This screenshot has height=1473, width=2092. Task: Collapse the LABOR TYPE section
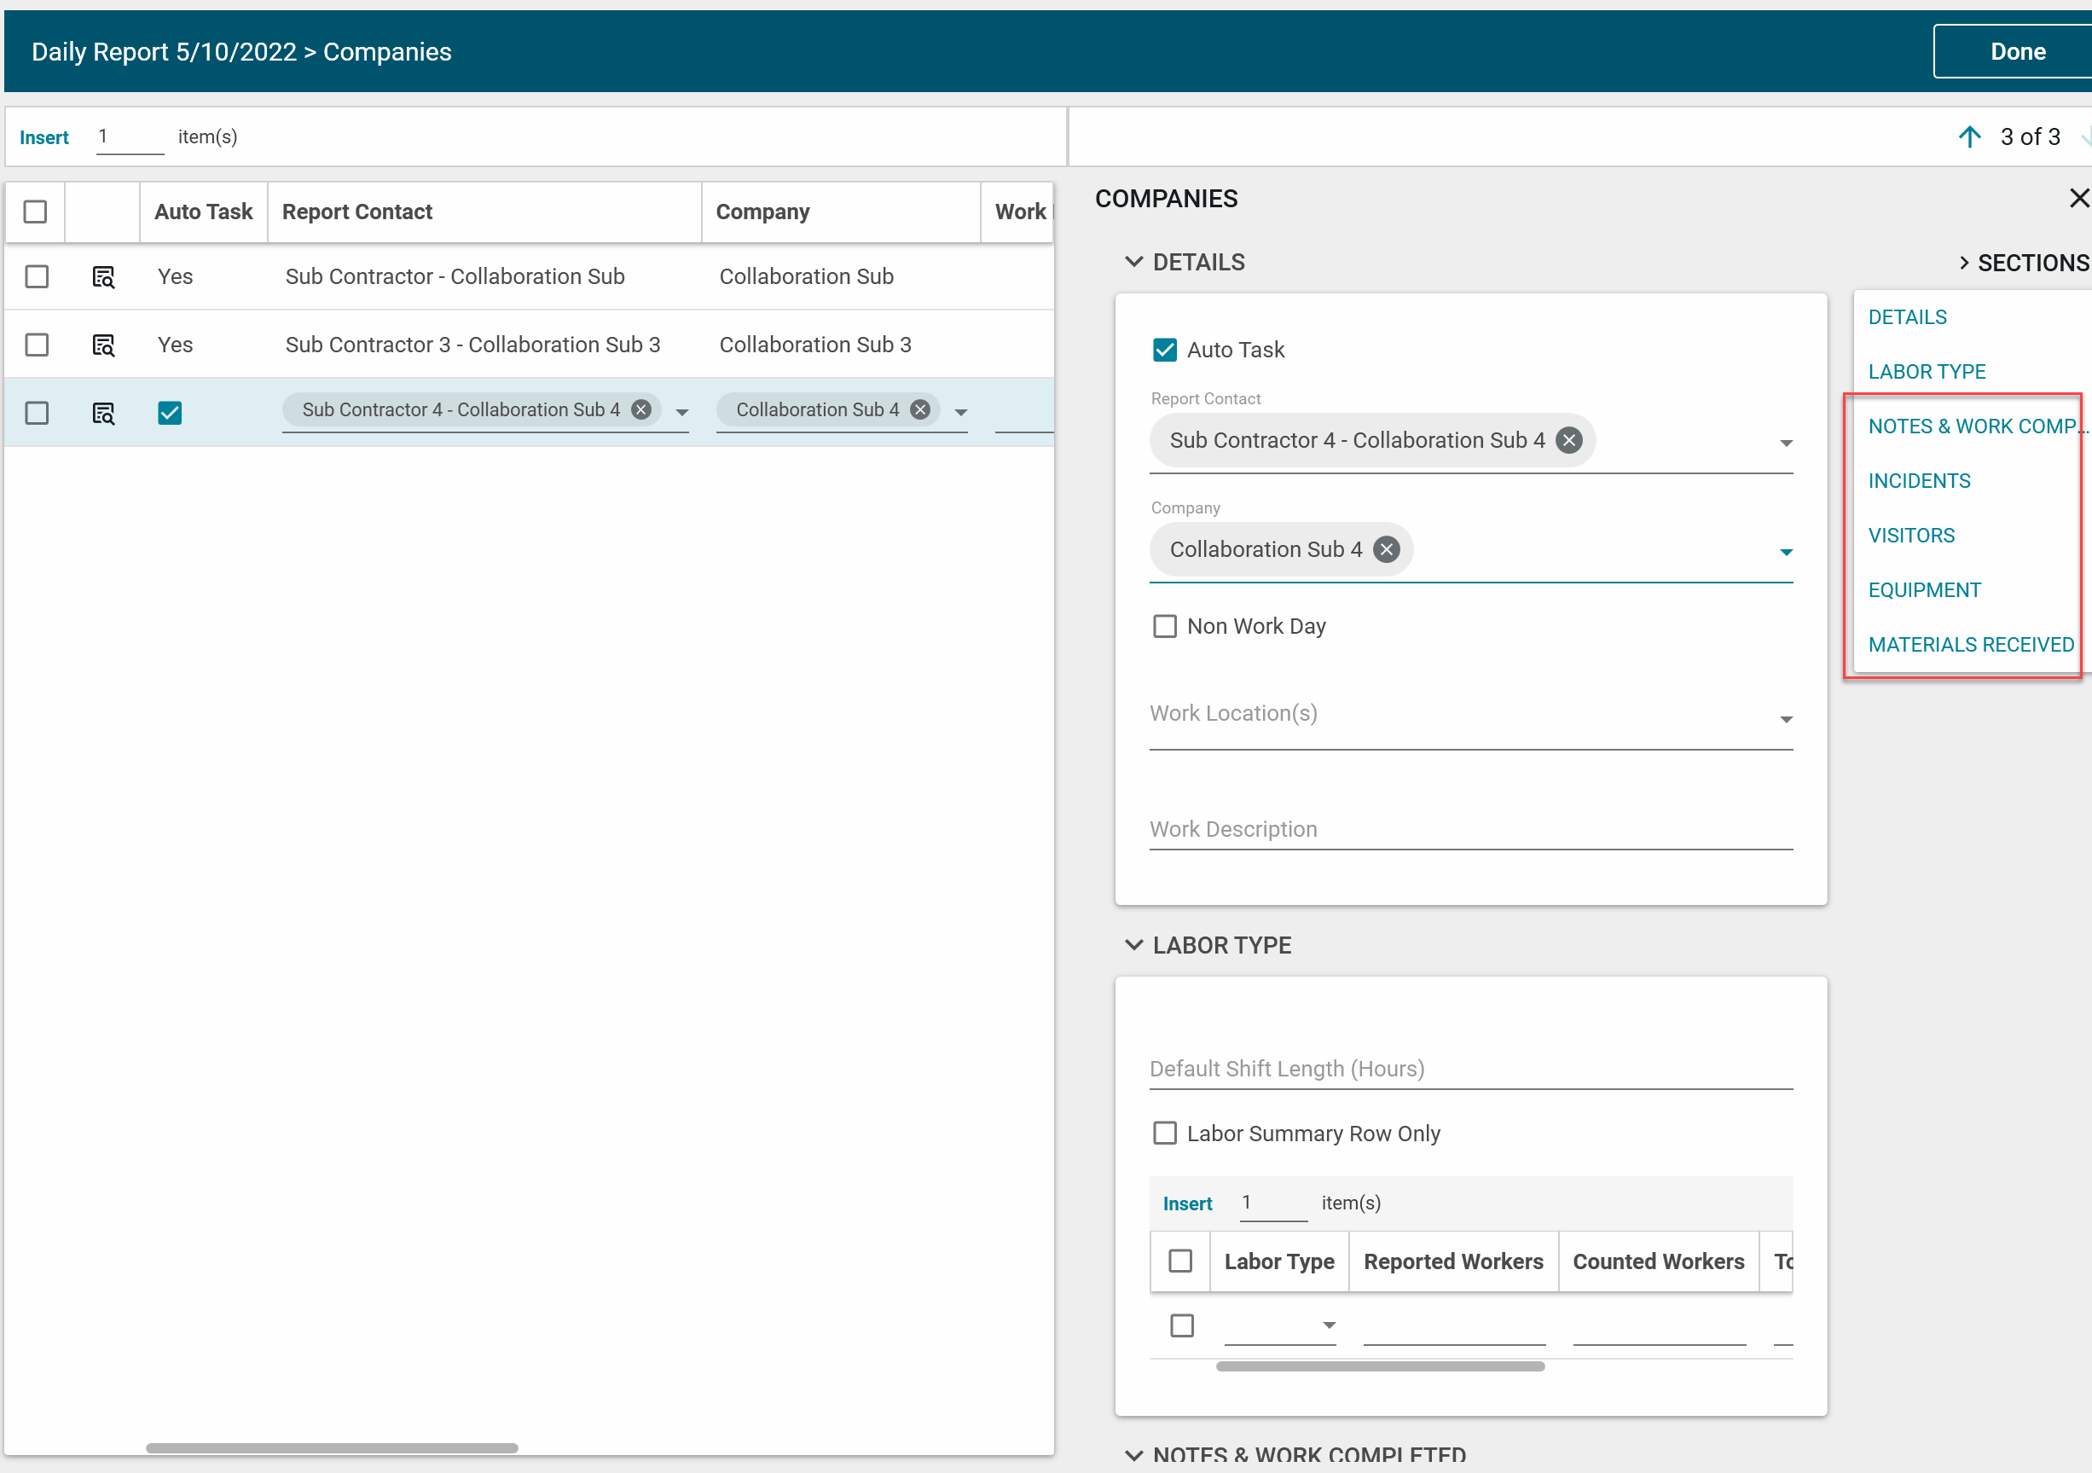point(1133,945)
